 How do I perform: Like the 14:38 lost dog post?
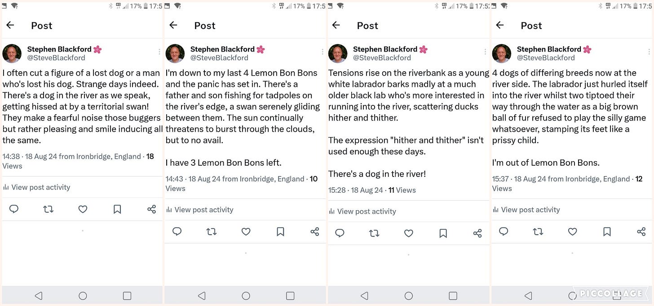click(83, 209)
